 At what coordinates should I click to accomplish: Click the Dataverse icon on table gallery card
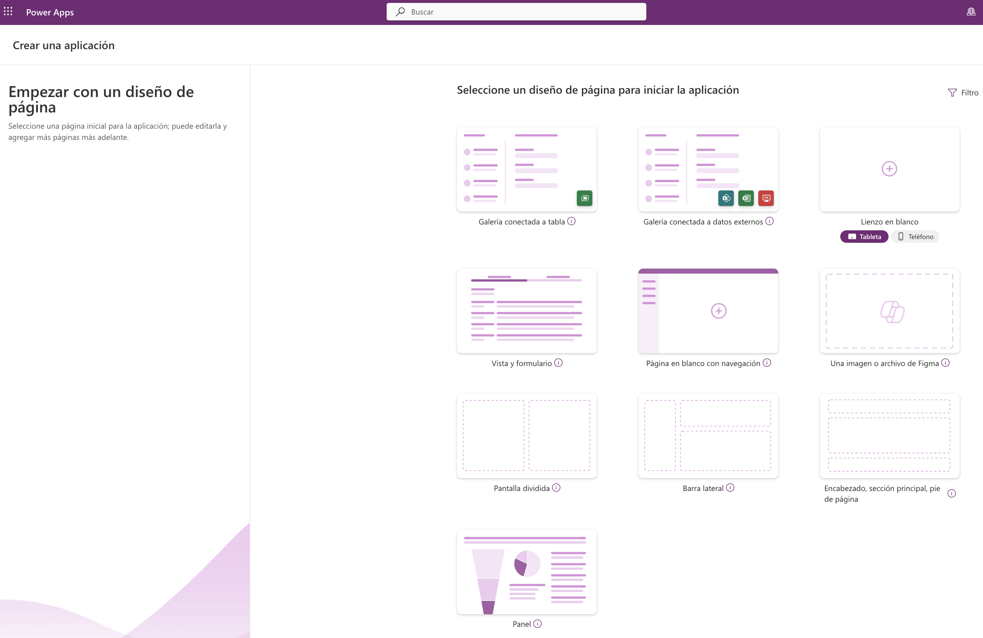tap(584, 198)
